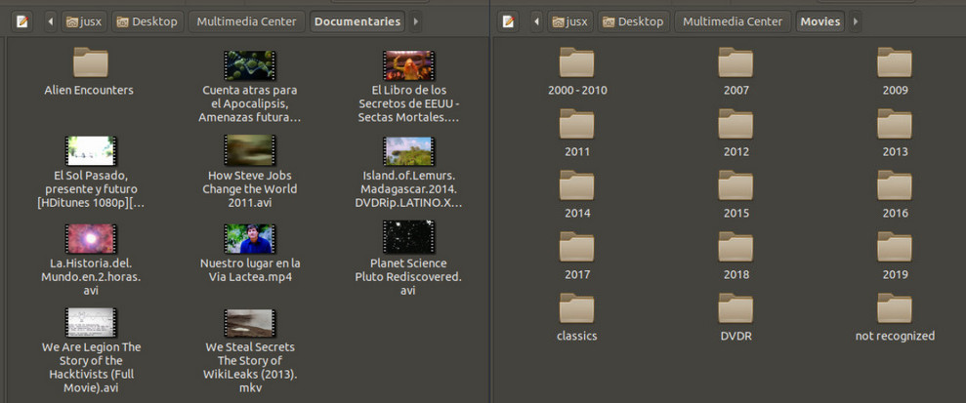Open the 2018 folder
The height and width of the screenshot is (403, 966).
pos(735,247)
